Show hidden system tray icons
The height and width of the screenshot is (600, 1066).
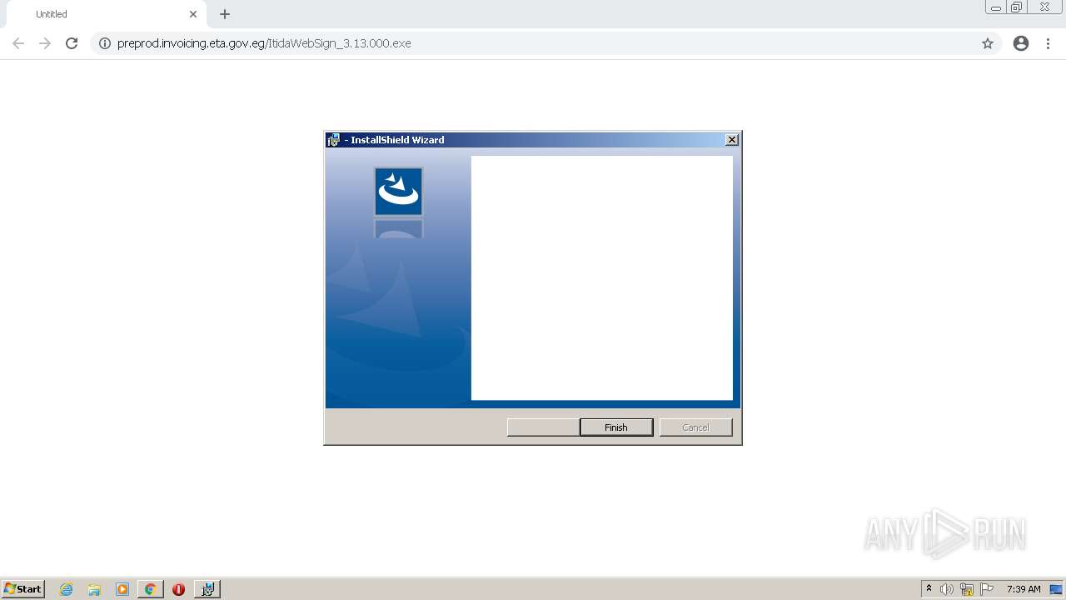pyautogui.click(x=929, y=589)
